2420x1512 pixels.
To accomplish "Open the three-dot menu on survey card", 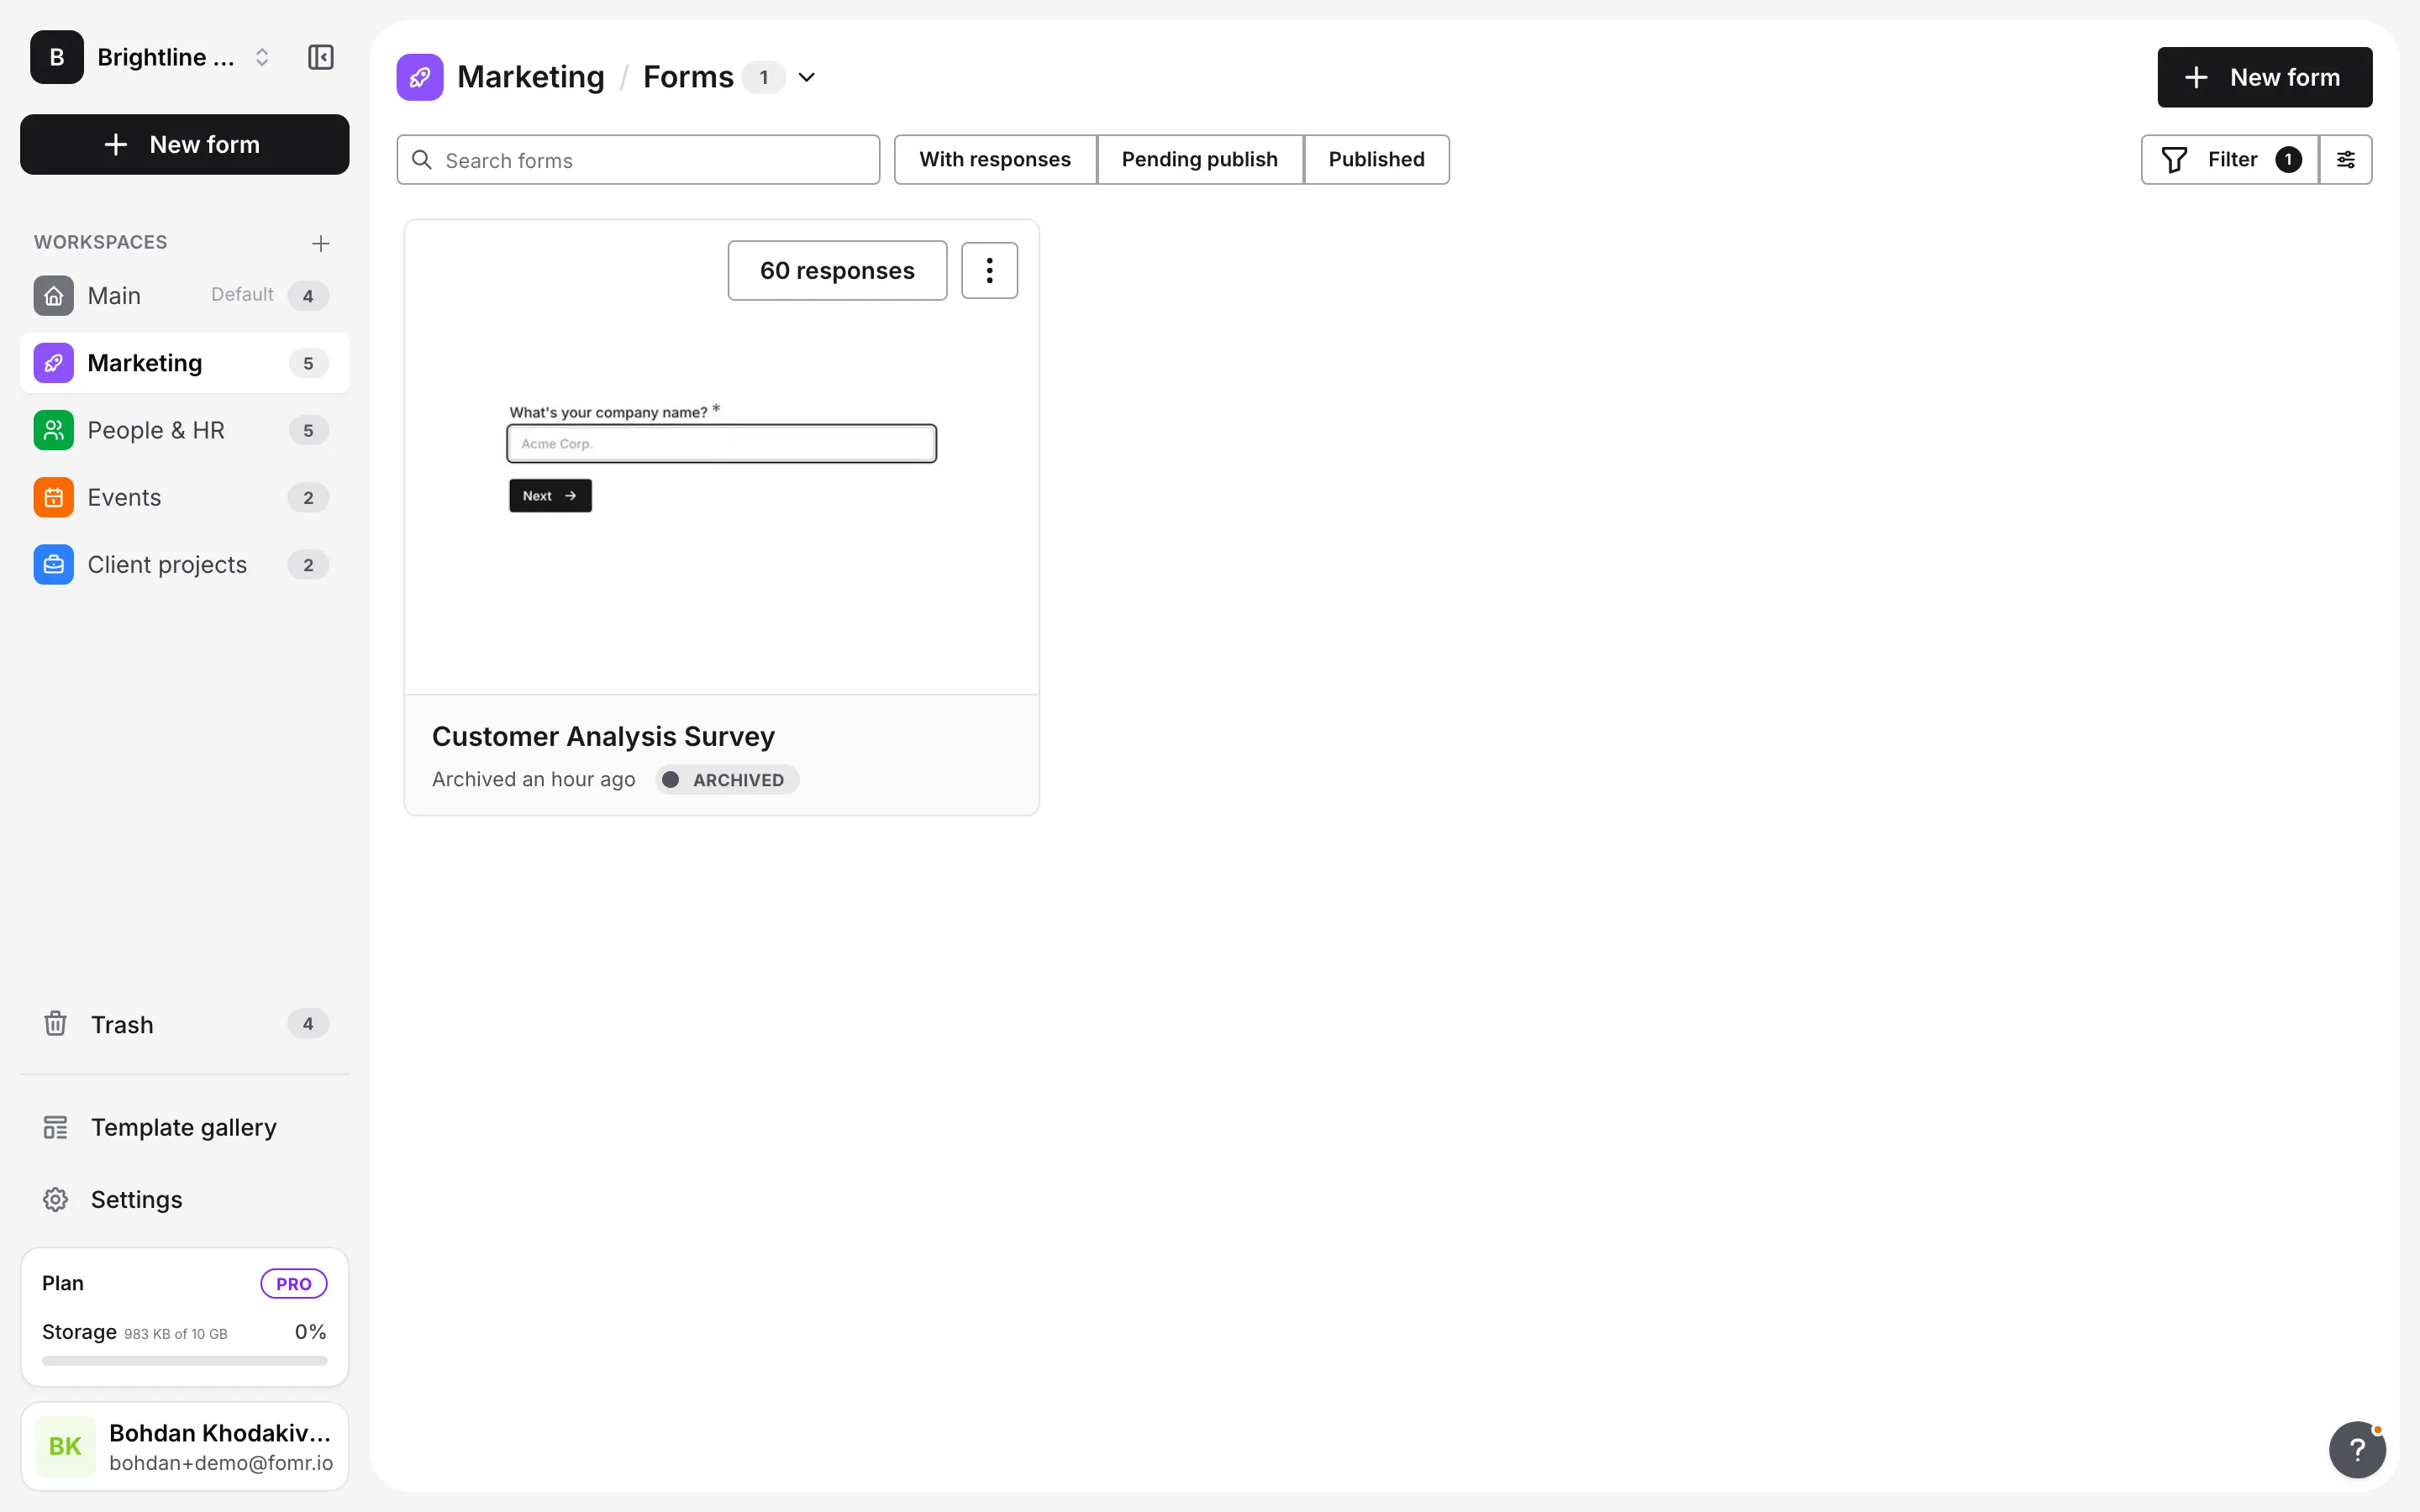I will click(989, 270).
